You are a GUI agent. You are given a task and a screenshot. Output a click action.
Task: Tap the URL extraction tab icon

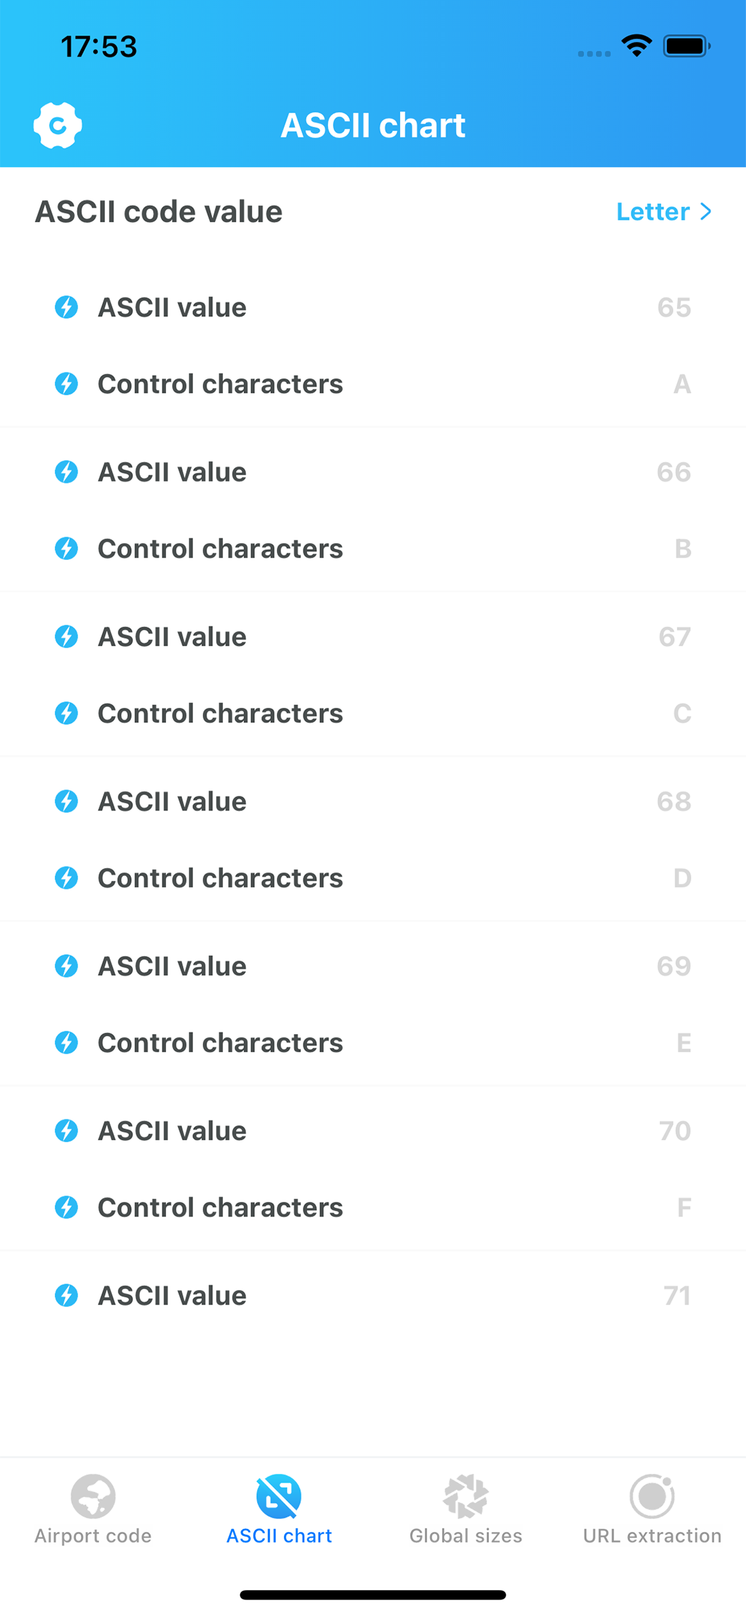[652, 1496]
